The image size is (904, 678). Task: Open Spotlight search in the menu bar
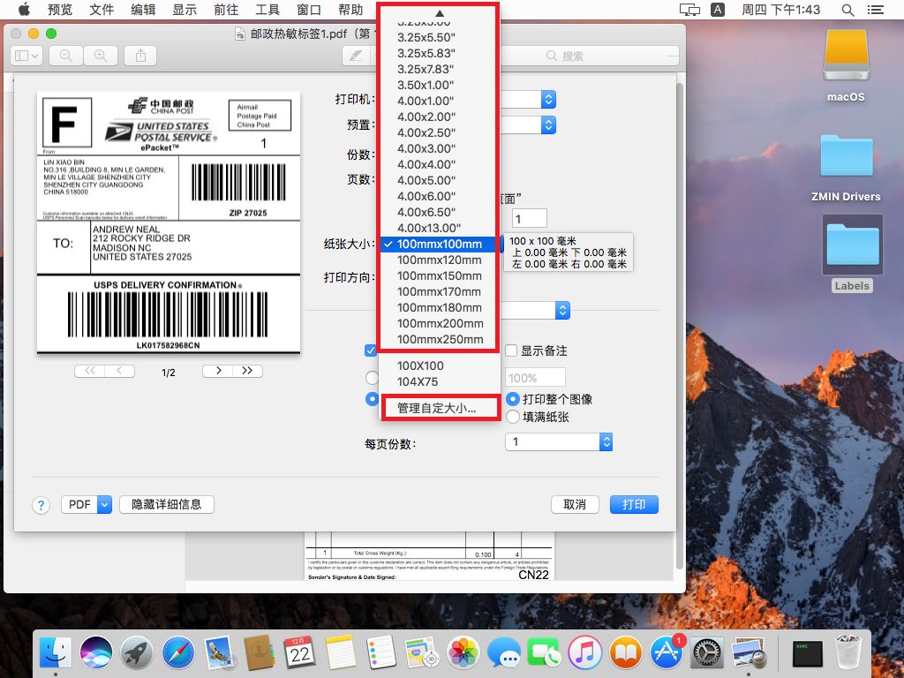point(847,10)
